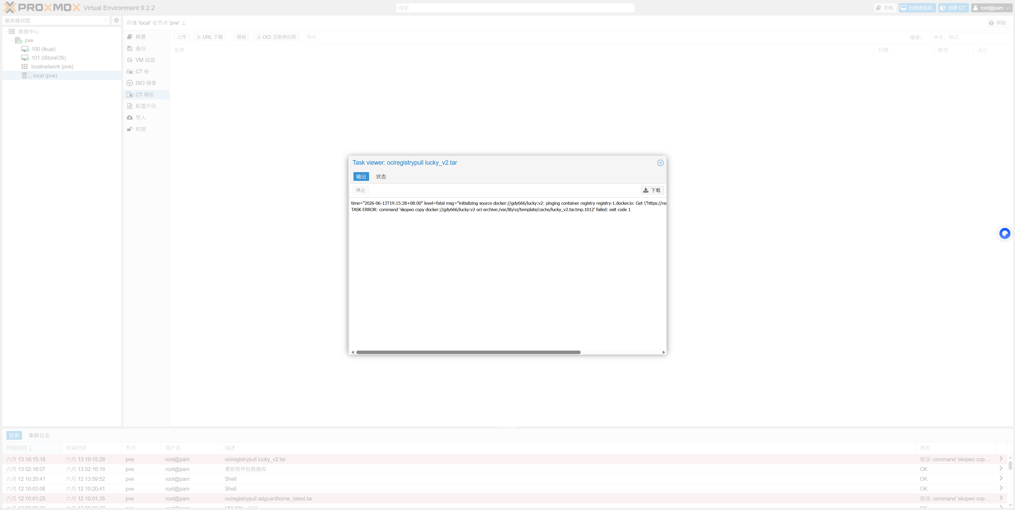
Task: Click 从 OCI 注册表拉取 button
Action: tap(276, 37)
